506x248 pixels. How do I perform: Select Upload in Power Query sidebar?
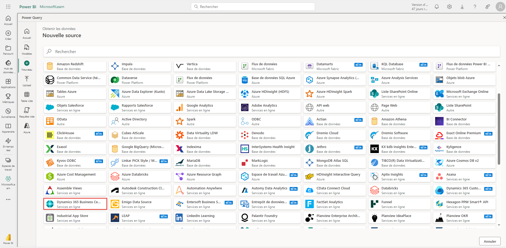pyautogui.click(x=27, y=81)
